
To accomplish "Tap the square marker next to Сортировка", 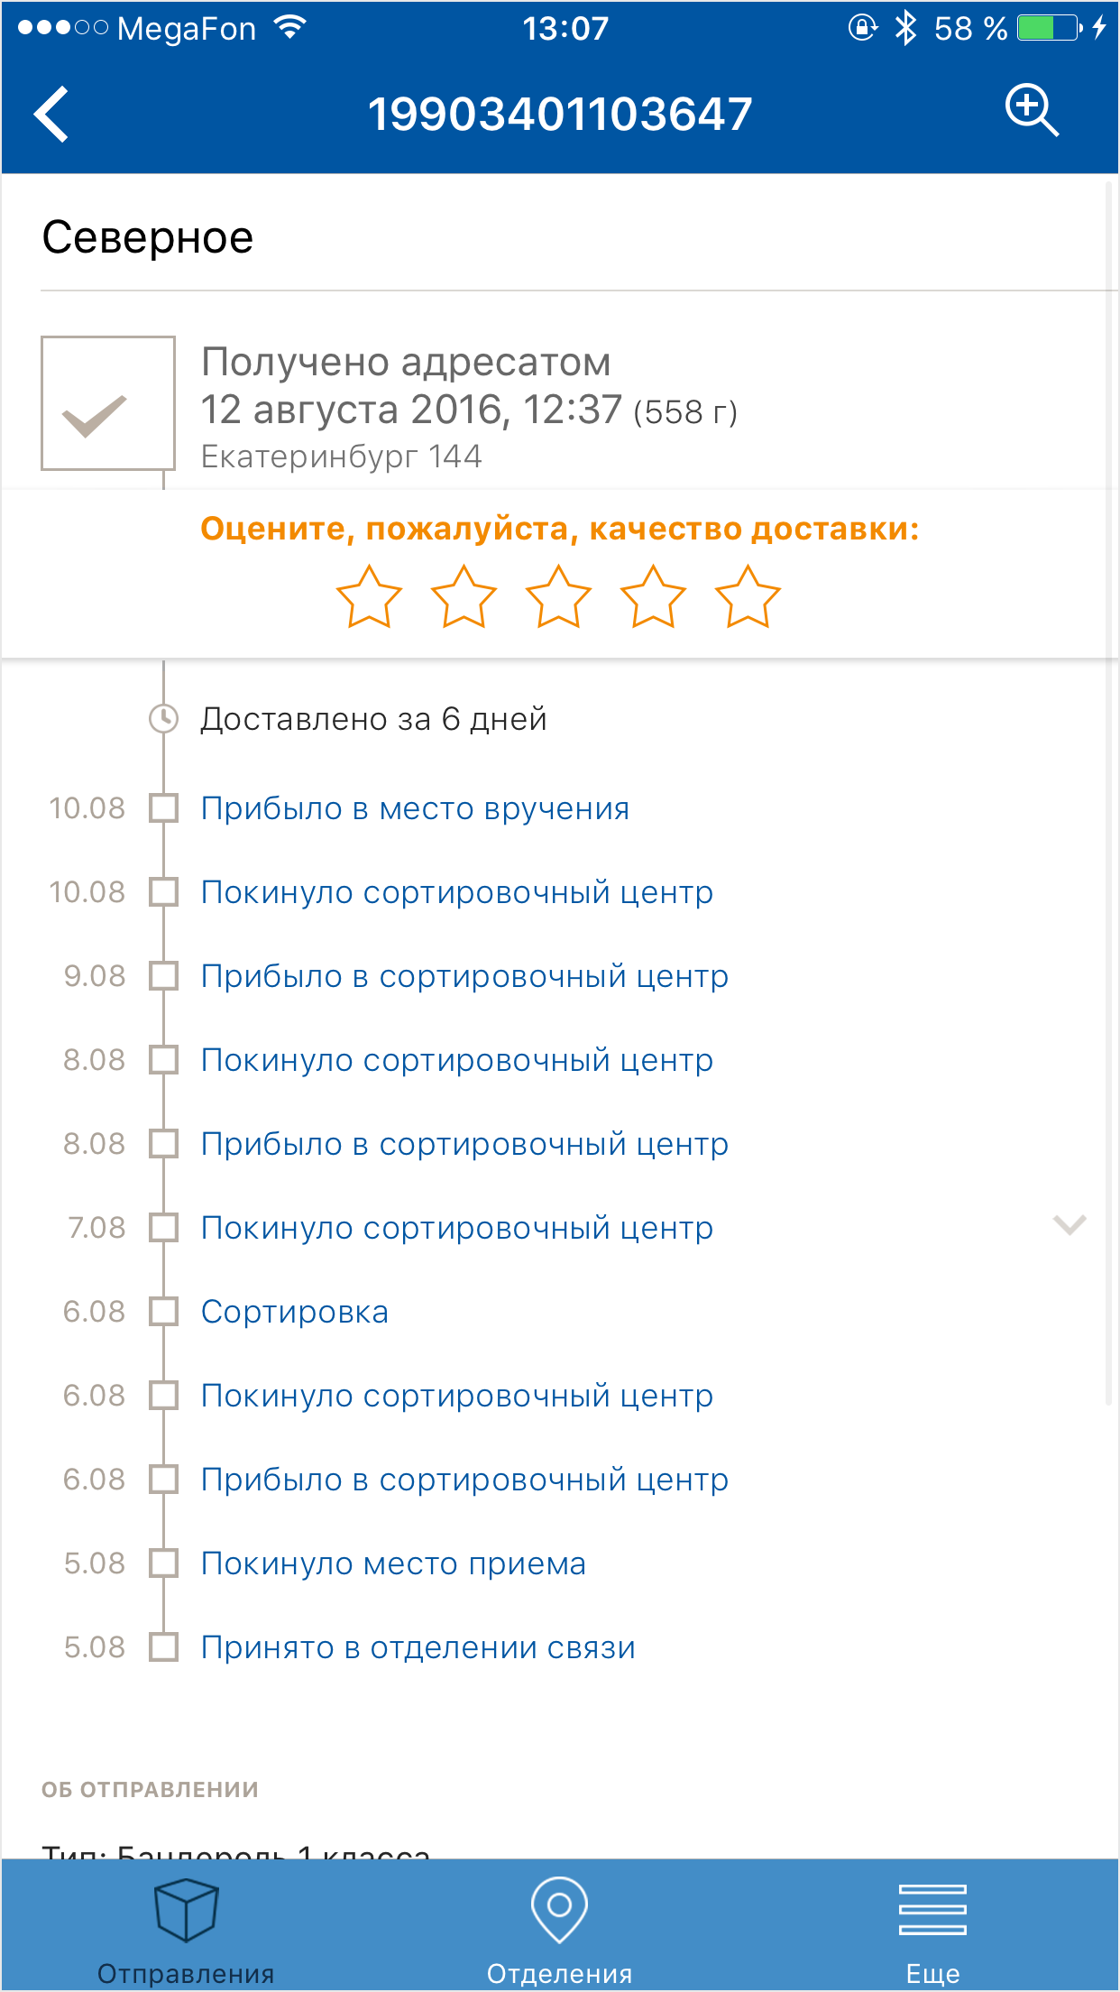I will coord(163,1312).
